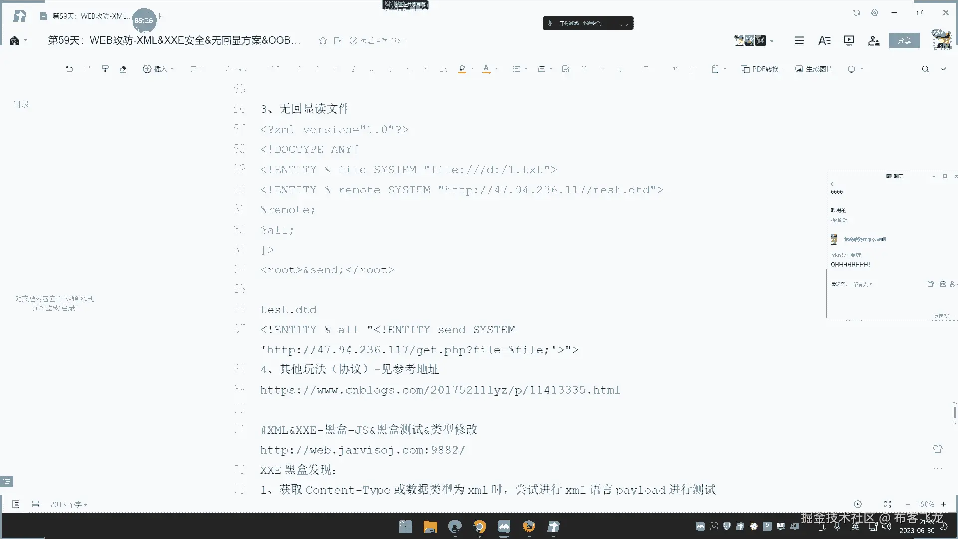
Task: Open the 插入 insert dropdown
Action: point(158,69)
